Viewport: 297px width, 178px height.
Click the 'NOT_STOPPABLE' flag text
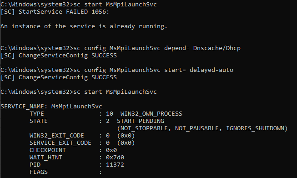(144, 128)
